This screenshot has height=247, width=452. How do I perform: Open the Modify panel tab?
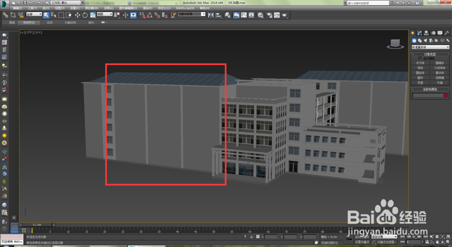419,33
